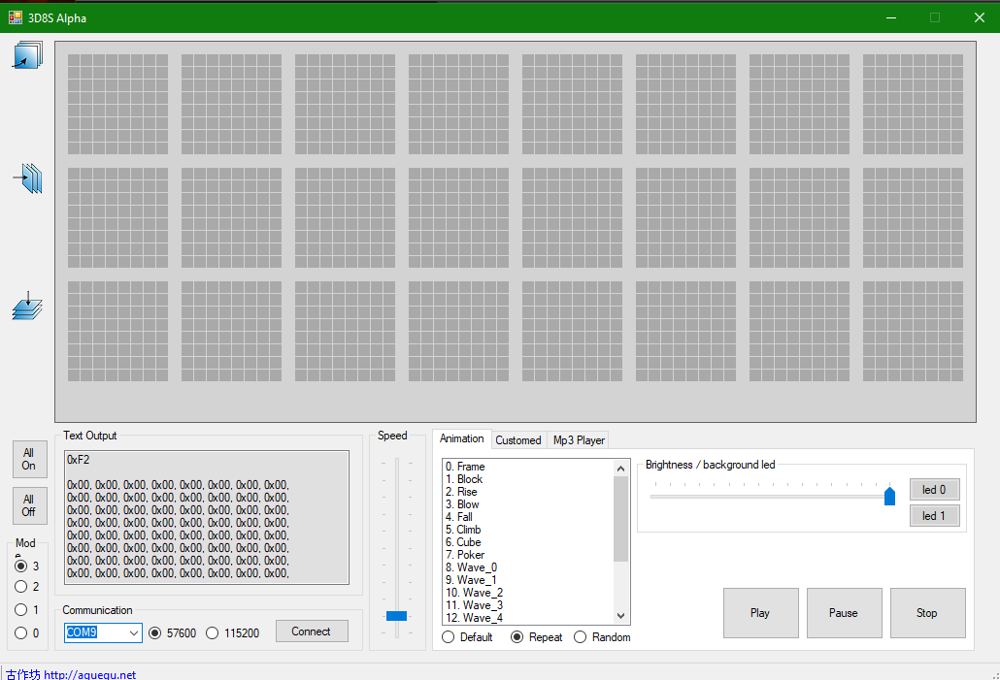Screen dimensions: 1000x680
Task: Click the animation list scroll down arrow
Action: (x=621, y=616)
